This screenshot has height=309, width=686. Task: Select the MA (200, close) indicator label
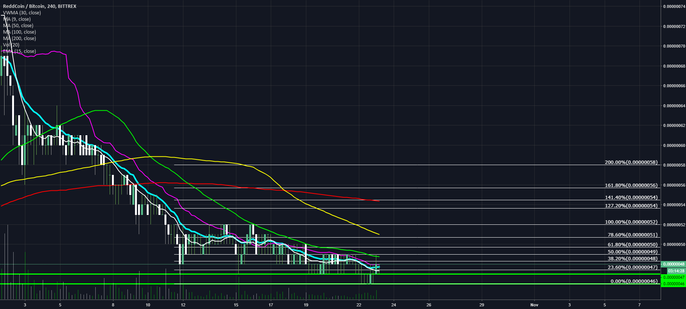20,39
